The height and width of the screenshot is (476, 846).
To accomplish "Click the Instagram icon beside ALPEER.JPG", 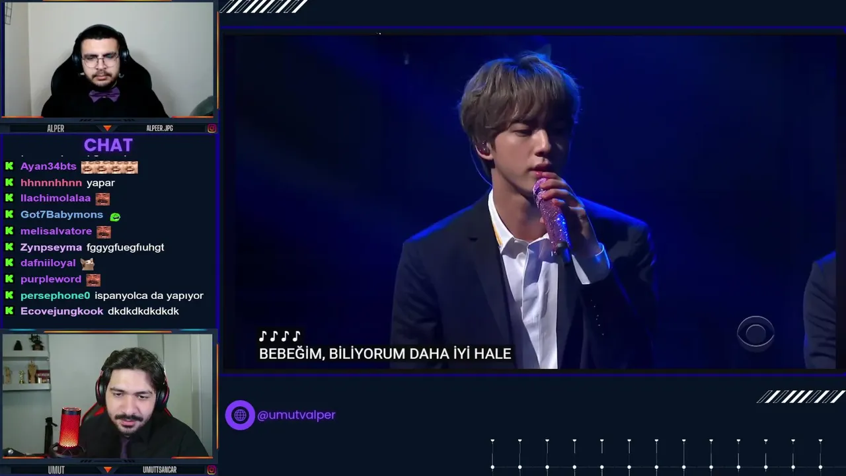I will (x=211, y=128).
